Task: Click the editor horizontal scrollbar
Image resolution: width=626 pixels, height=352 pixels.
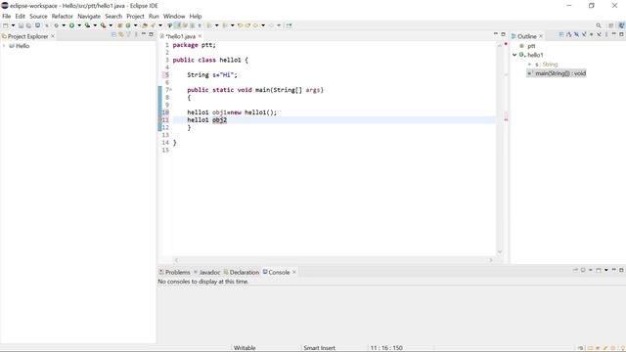Action: click(x=334, y=260)
